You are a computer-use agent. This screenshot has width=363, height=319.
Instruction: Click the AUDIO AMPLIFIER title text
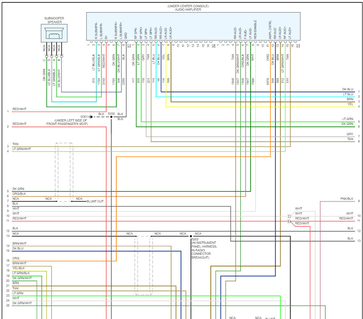tap(188, 9)
